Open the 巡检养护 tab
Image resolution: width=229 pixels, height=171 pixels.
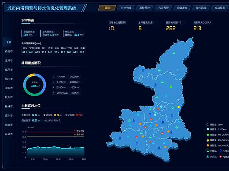144,8
